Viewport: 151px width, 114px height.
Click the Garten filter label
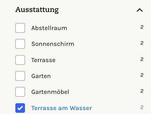point(41,76)
